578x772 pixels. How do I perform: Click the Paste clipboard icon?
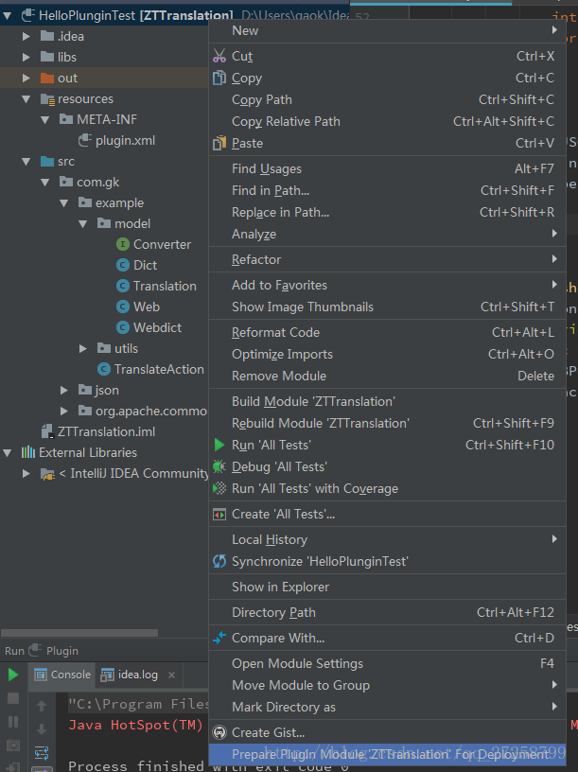tap(219, 143)
